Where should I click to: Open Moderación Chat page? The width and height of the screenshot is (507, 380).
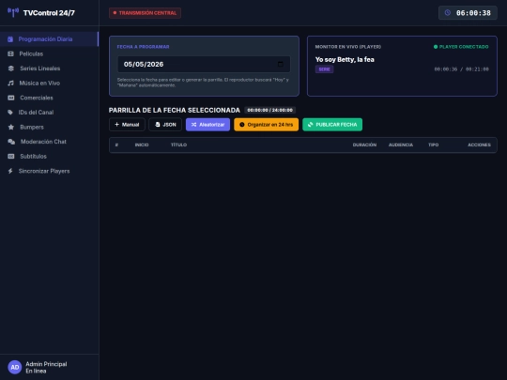49,142
